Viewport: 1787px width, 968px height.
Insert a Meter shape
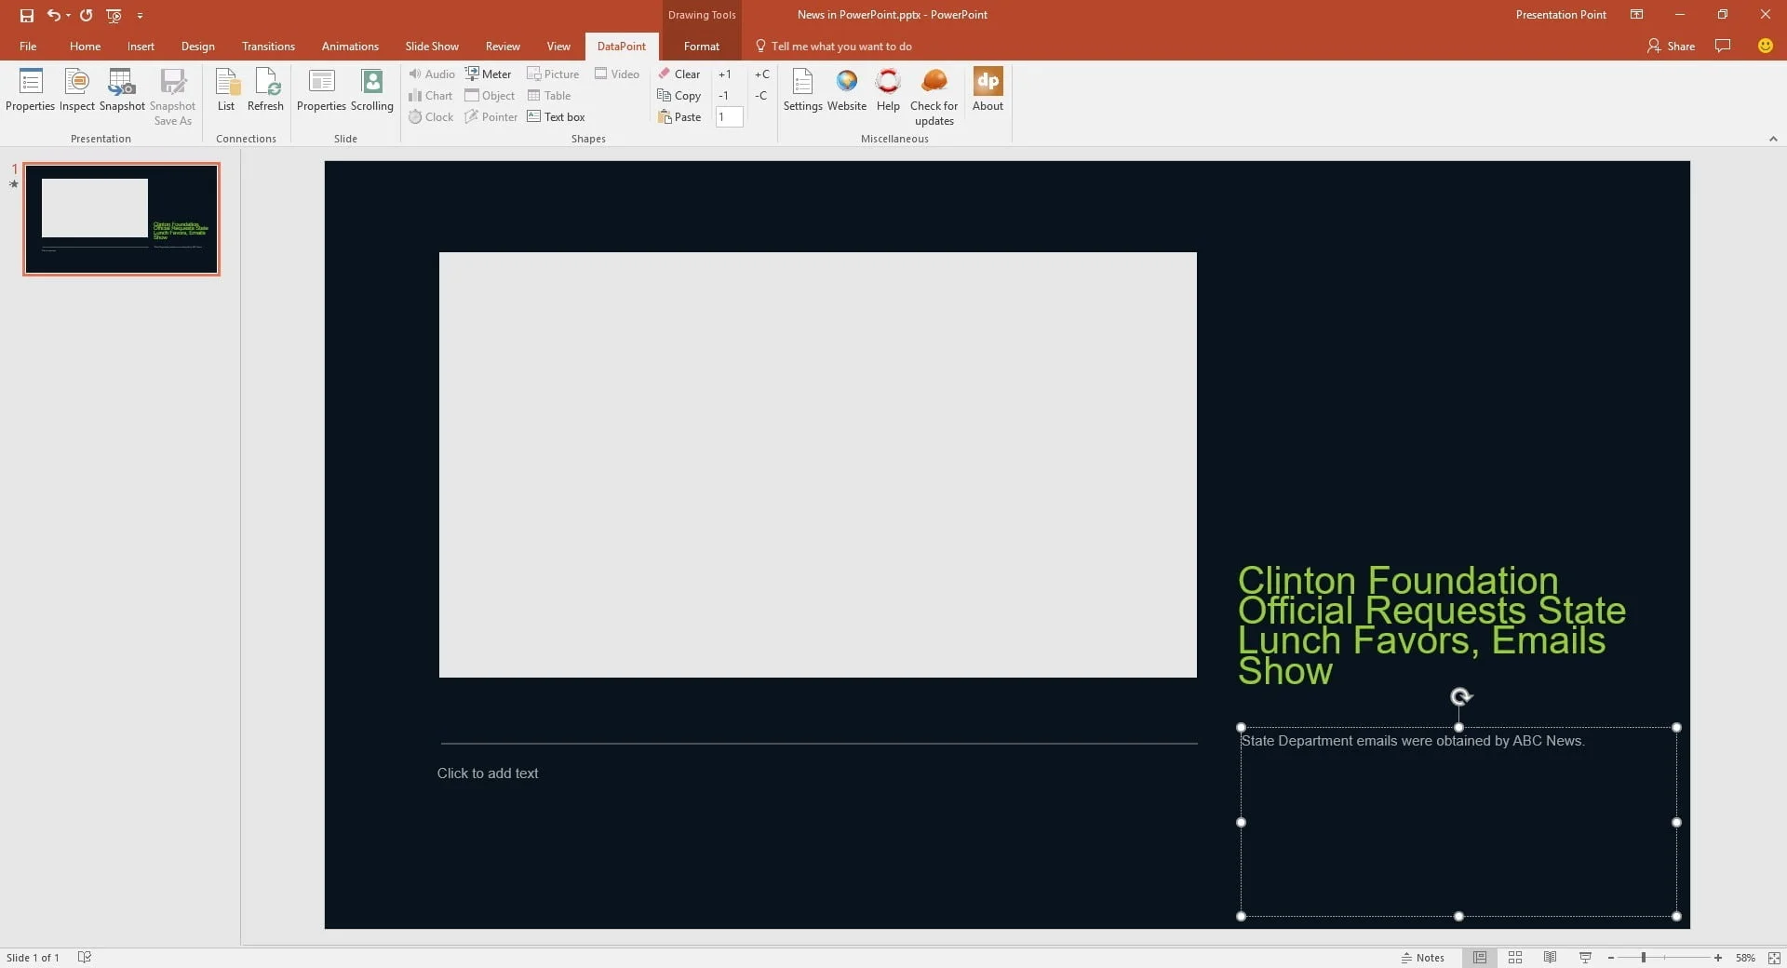point(489,74)
